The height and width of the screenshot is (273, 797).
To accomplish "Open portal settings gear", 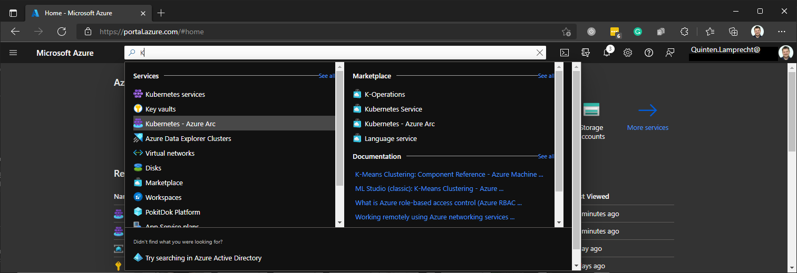I will click(x=628, y=53).
